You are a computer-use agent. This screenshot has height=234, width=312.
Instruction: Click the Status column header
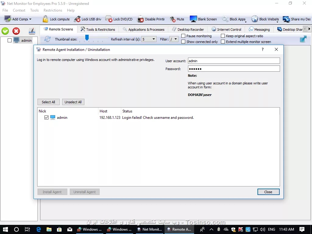click(200, 111)
